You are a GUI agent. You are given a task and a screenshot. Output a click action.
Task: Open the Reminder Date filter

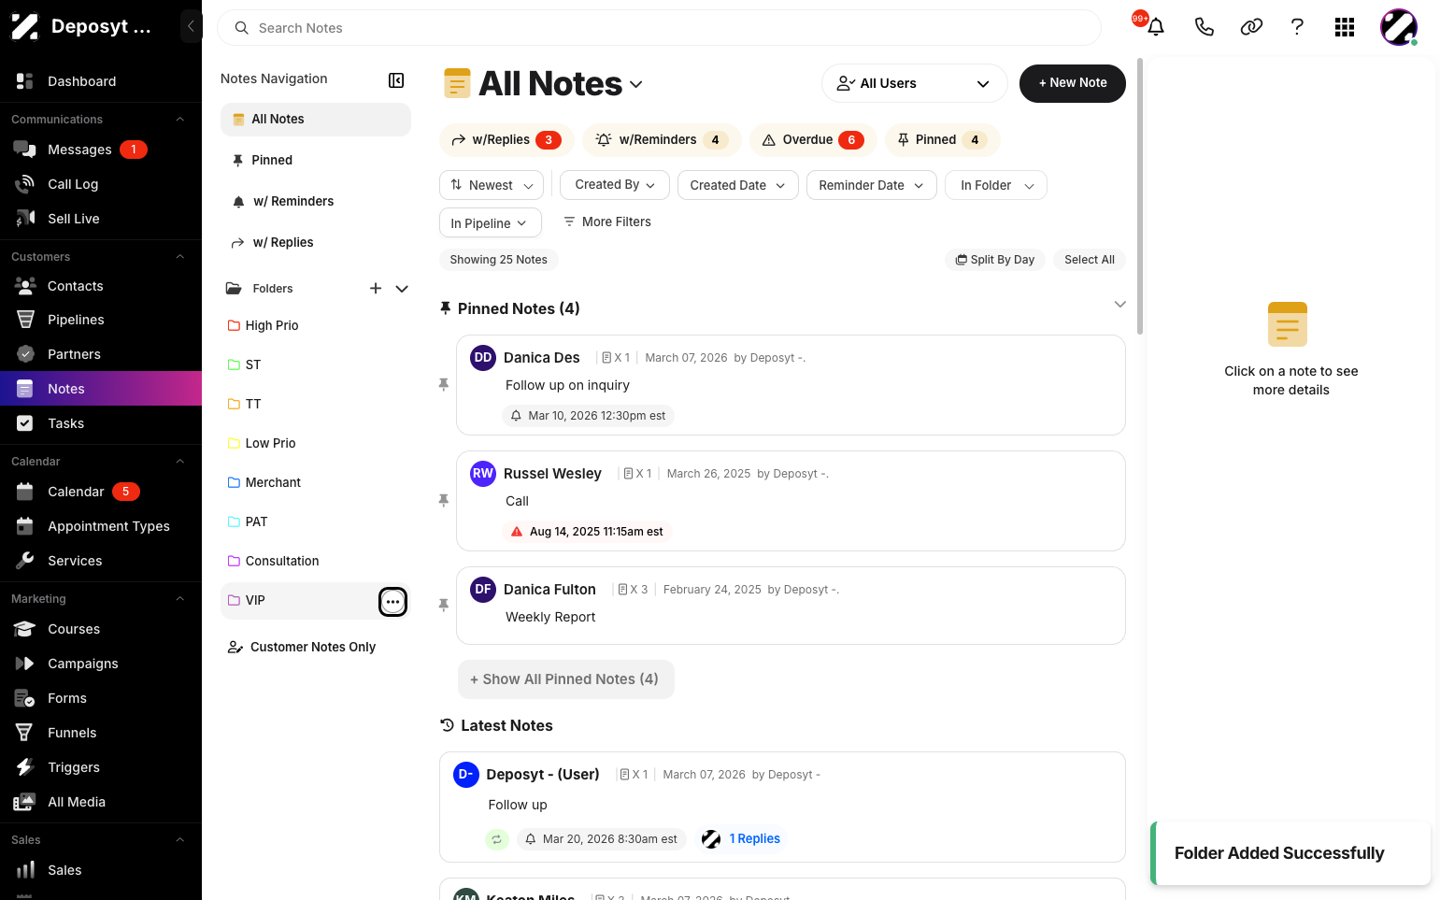pyautogui.click(x=872, y=185)
